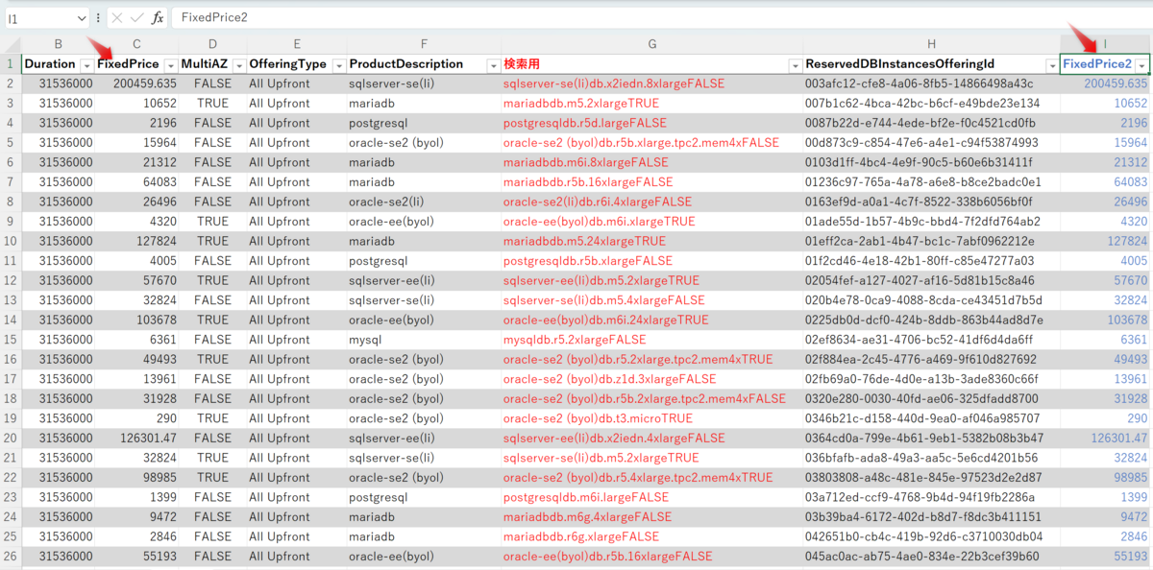The width and height of the screenshot is (1153, 570).
Task: Click cell postgresqldb.m6i.largeFALSE
Action: [652, 497]
